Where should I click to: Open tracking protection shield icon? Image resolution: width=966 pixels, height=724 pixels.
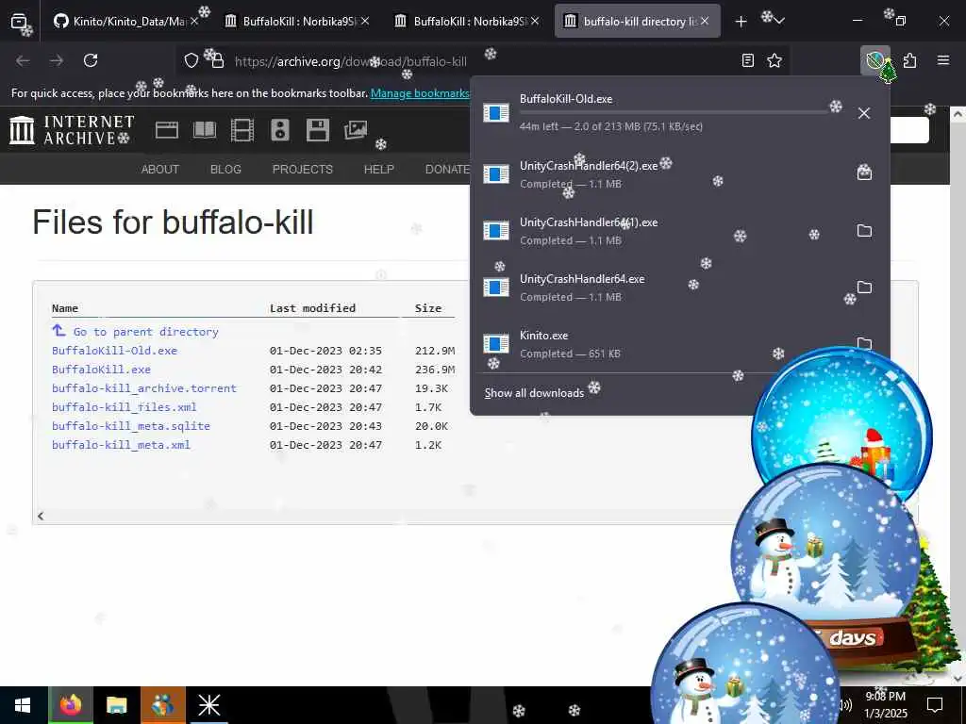pyautogui.click(x=192, y=60)
